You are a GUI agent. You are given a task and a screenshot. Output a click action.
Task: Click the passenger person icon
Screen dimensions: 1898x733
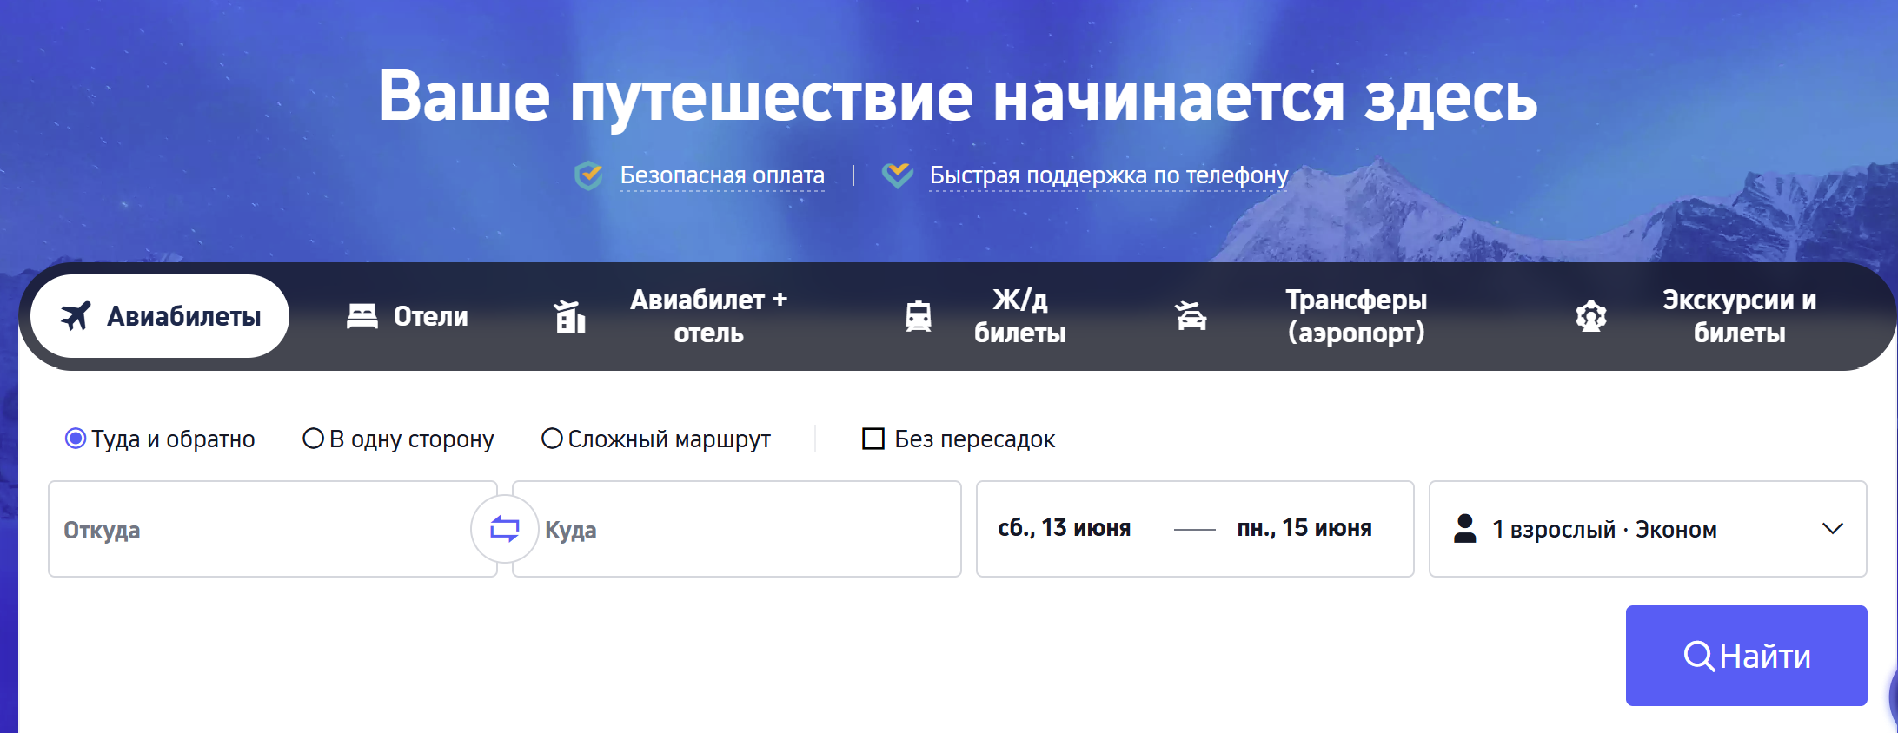[x=1465, y=528]
